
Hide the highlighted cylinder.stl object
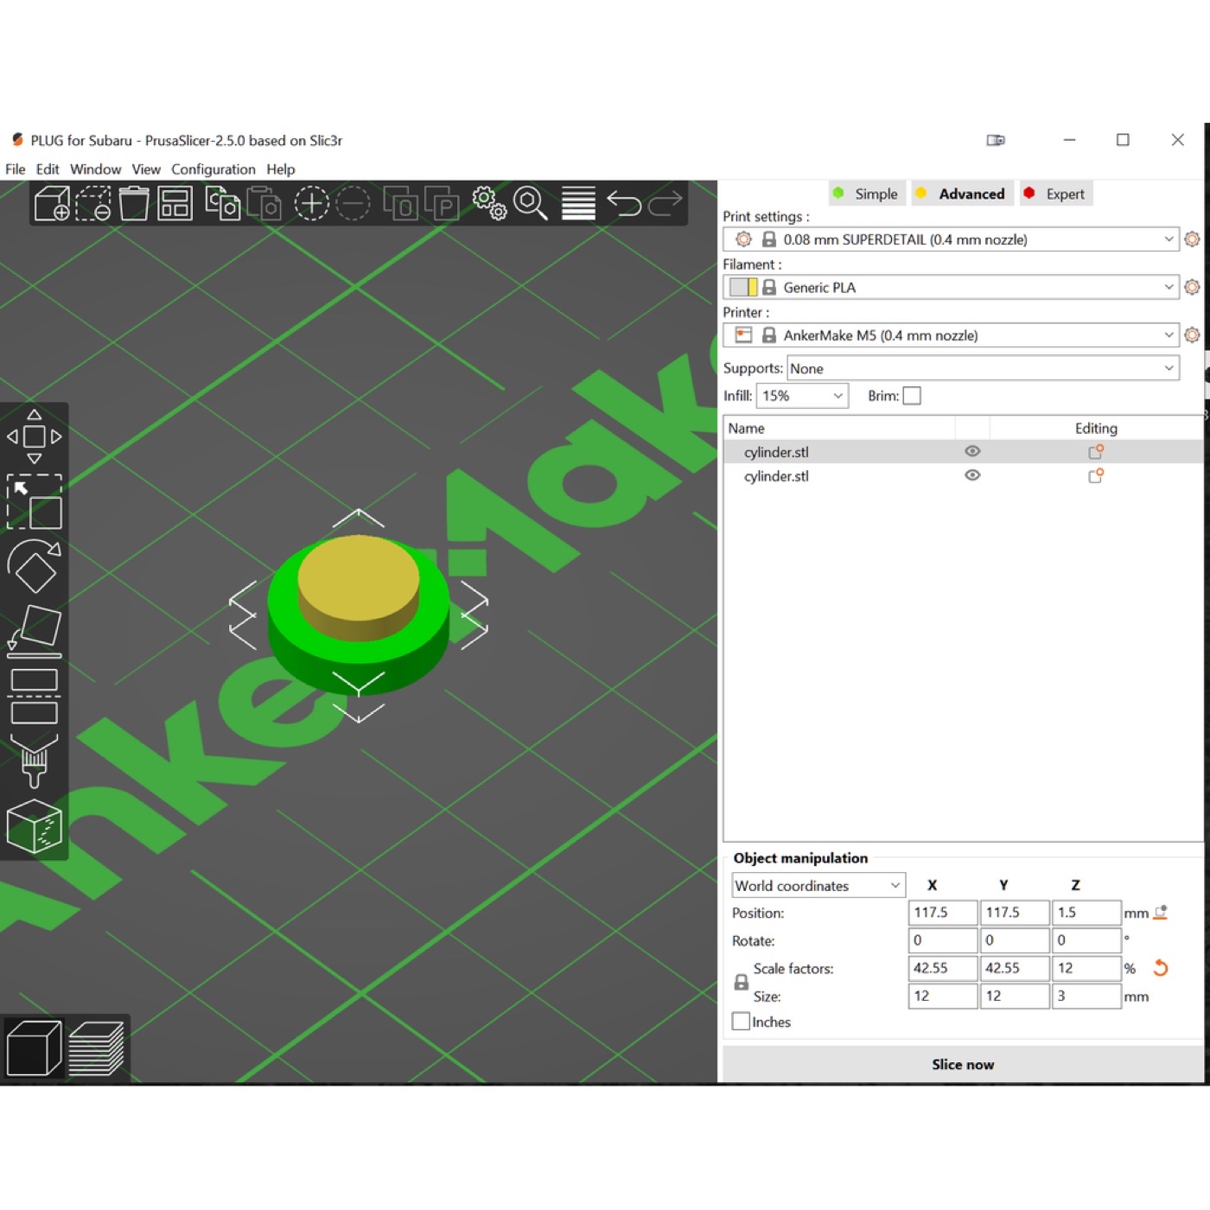[972, 451]
